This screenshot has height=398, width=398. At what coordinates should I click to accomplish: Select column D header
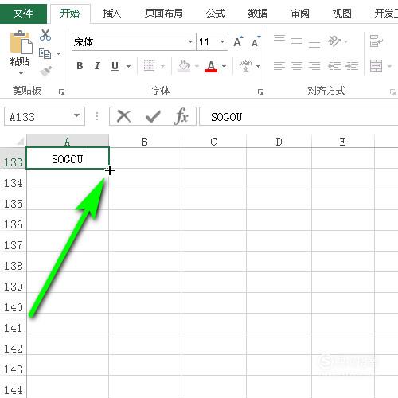click(279, 141)
